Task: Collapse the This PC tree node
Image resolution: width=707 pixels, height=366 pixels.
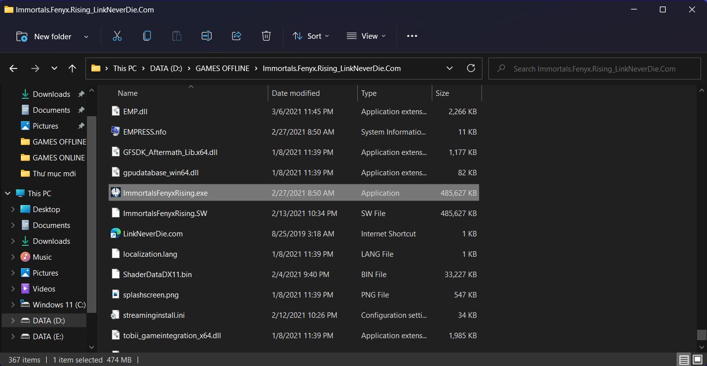Action: click(x=8, y=194)
